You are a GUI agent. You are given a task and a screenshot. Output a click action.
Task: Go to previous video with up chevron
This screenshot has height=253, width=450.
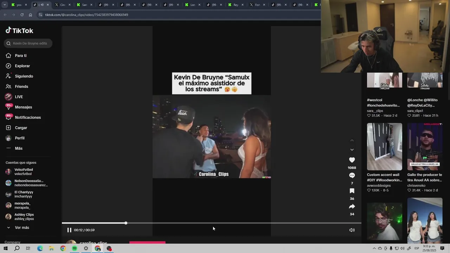coord(352,141)
